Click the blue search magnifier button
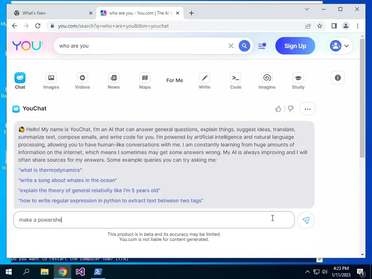The height and width of the screenshot is (279, 372). [244, 46]
